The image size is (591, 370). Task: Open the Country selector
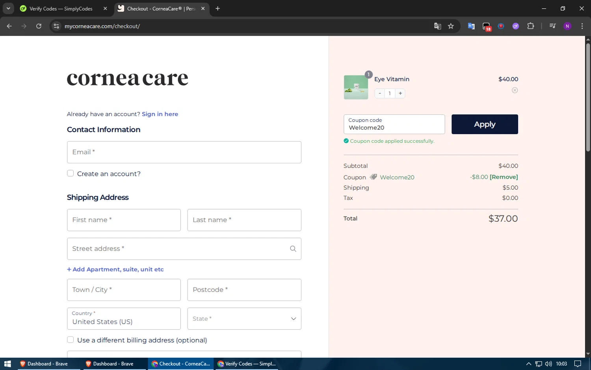pos(124,319)
